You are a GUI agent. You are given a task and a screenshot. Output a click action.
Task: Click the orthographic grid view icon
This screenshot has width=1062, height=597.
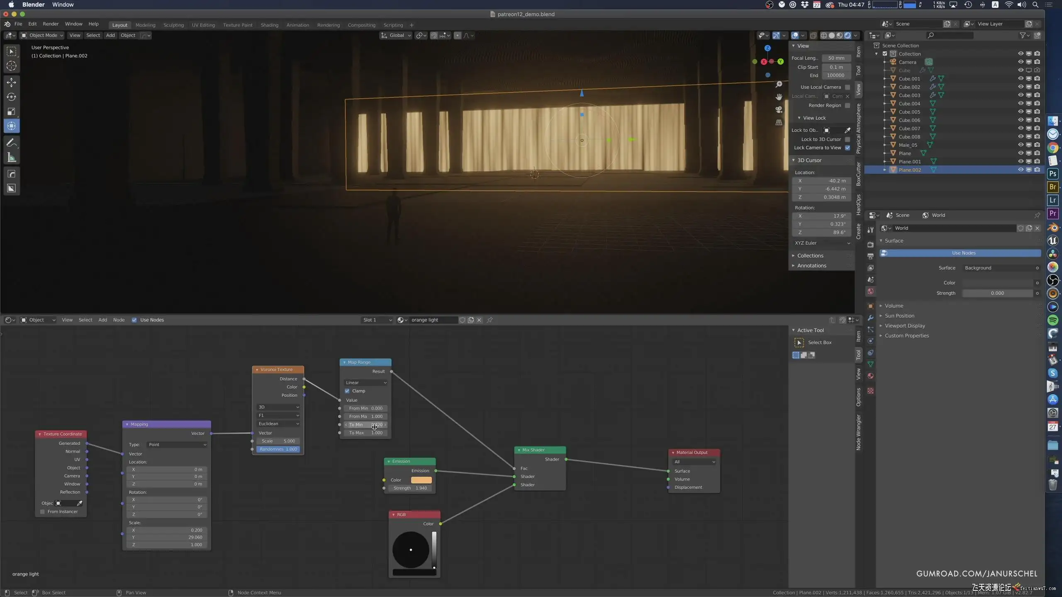(779, 122)
